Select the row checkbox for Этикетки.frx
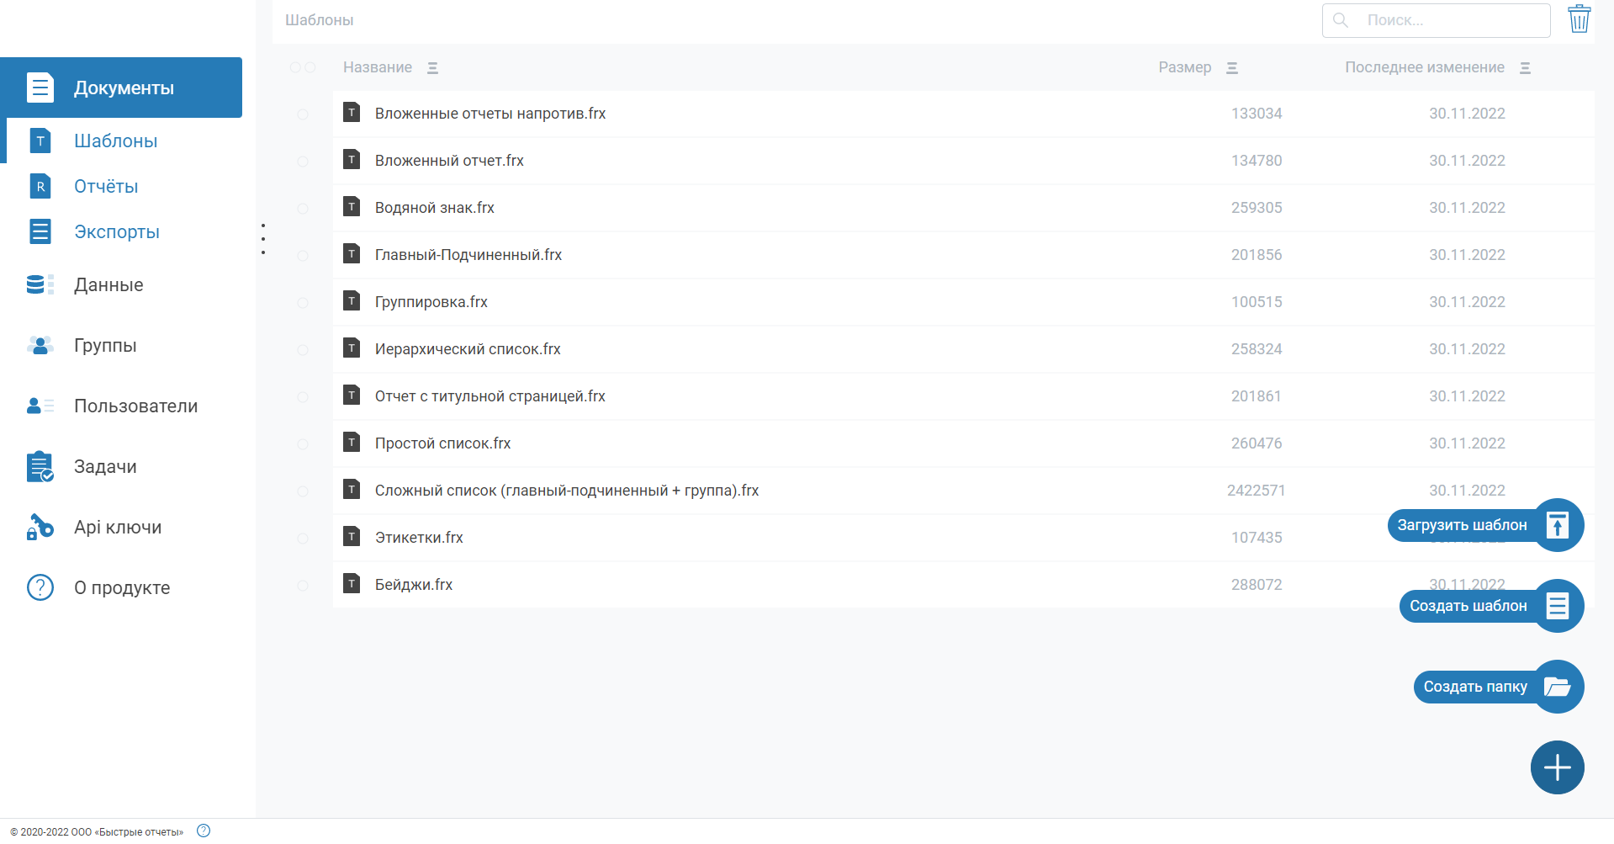Viewport: 1614px width, 844px height. click(303, 538)
